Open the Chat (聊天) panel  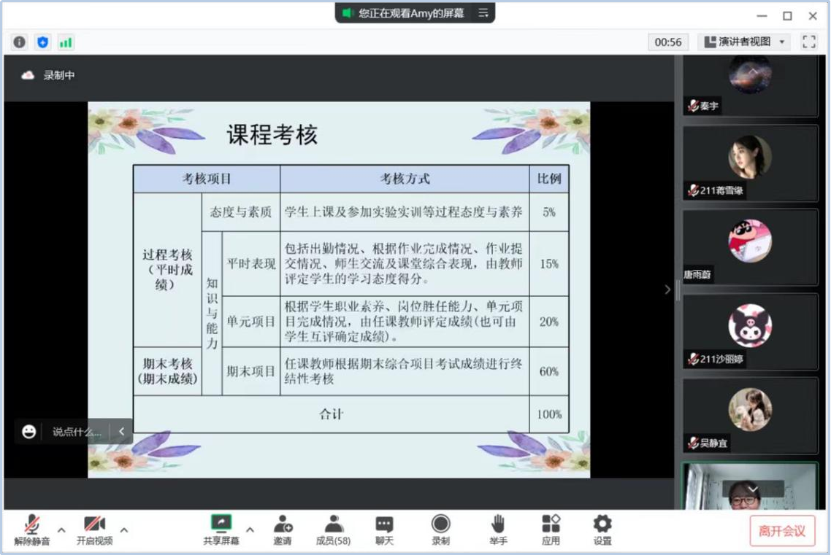pyautogui.click(x=384, y=529)
